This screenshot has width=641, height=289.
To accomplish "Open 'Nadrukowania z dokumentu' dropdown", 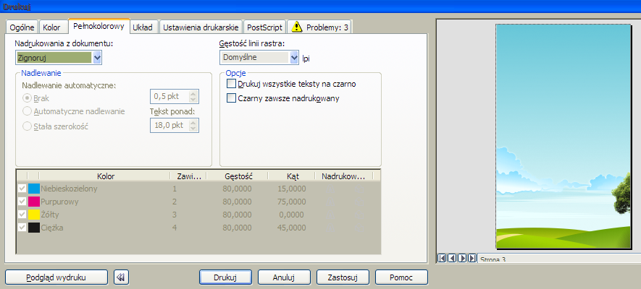I will click(x=97, y=57).
